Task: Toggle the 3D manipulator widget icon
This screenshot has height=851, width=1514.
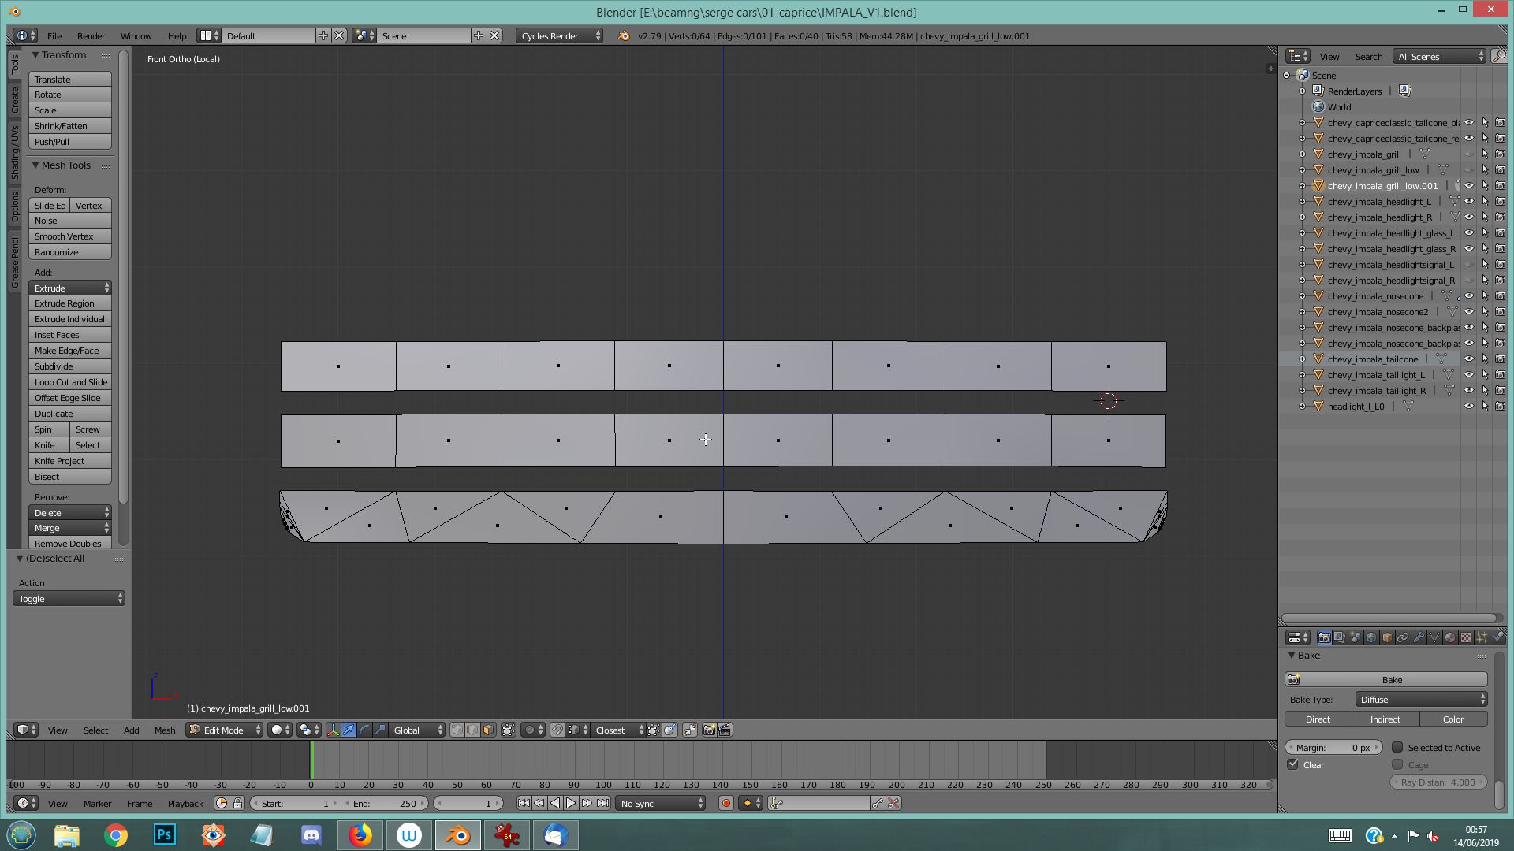Action: point(333,730)
